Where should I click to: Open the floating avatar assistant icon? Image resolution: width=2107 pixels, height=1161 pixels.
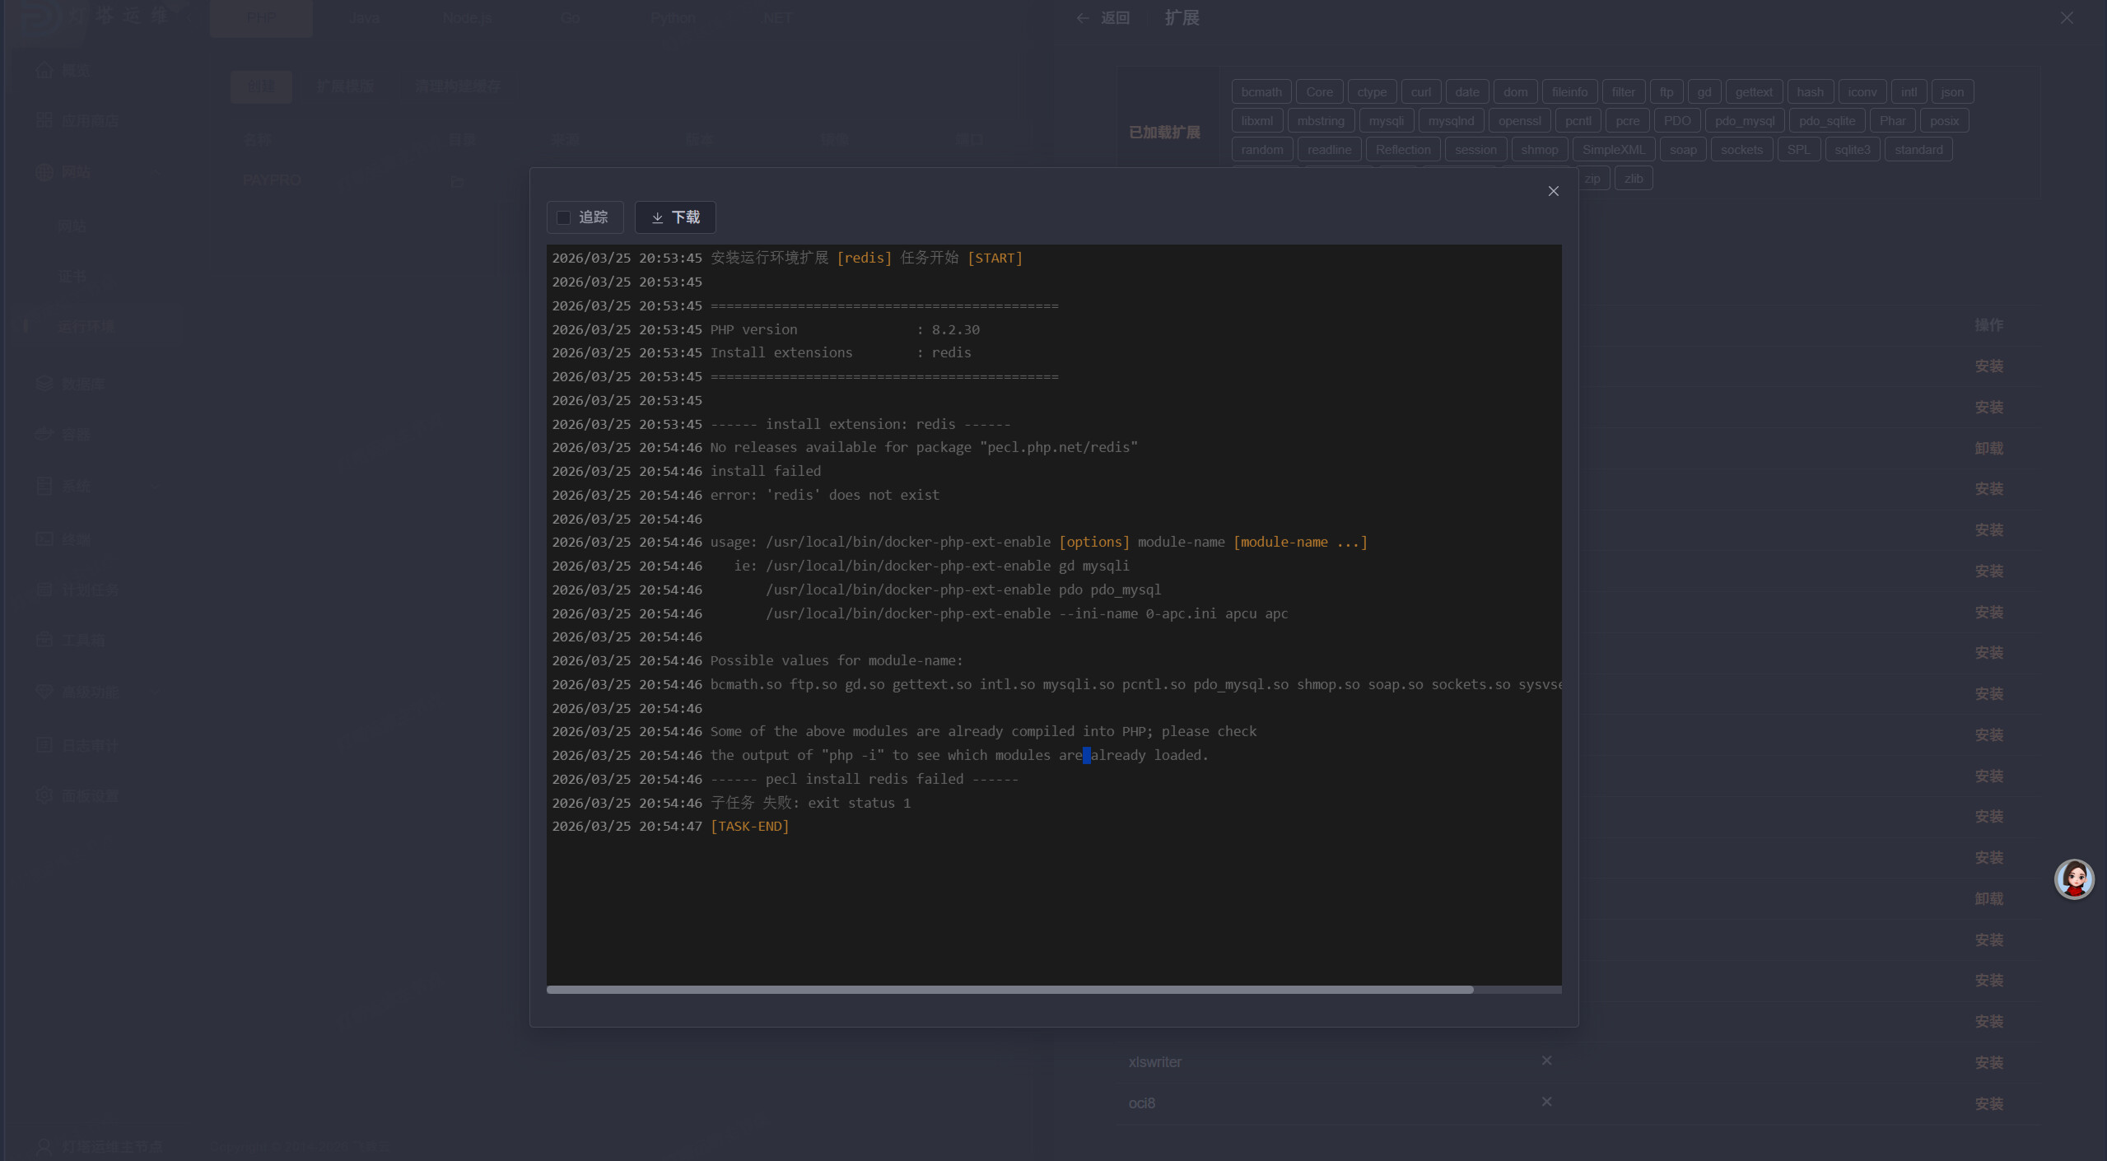click(2073, 879)
